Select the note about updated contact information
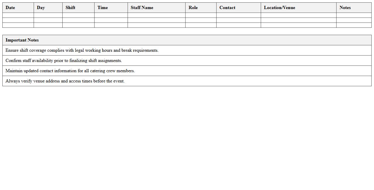This screenshot has width=374, height=190. point(71,71)
